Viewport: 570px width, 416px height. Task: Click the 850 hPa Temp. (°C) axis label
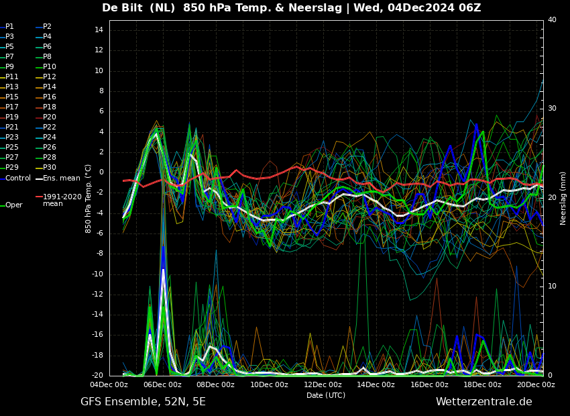click(89, 198)
